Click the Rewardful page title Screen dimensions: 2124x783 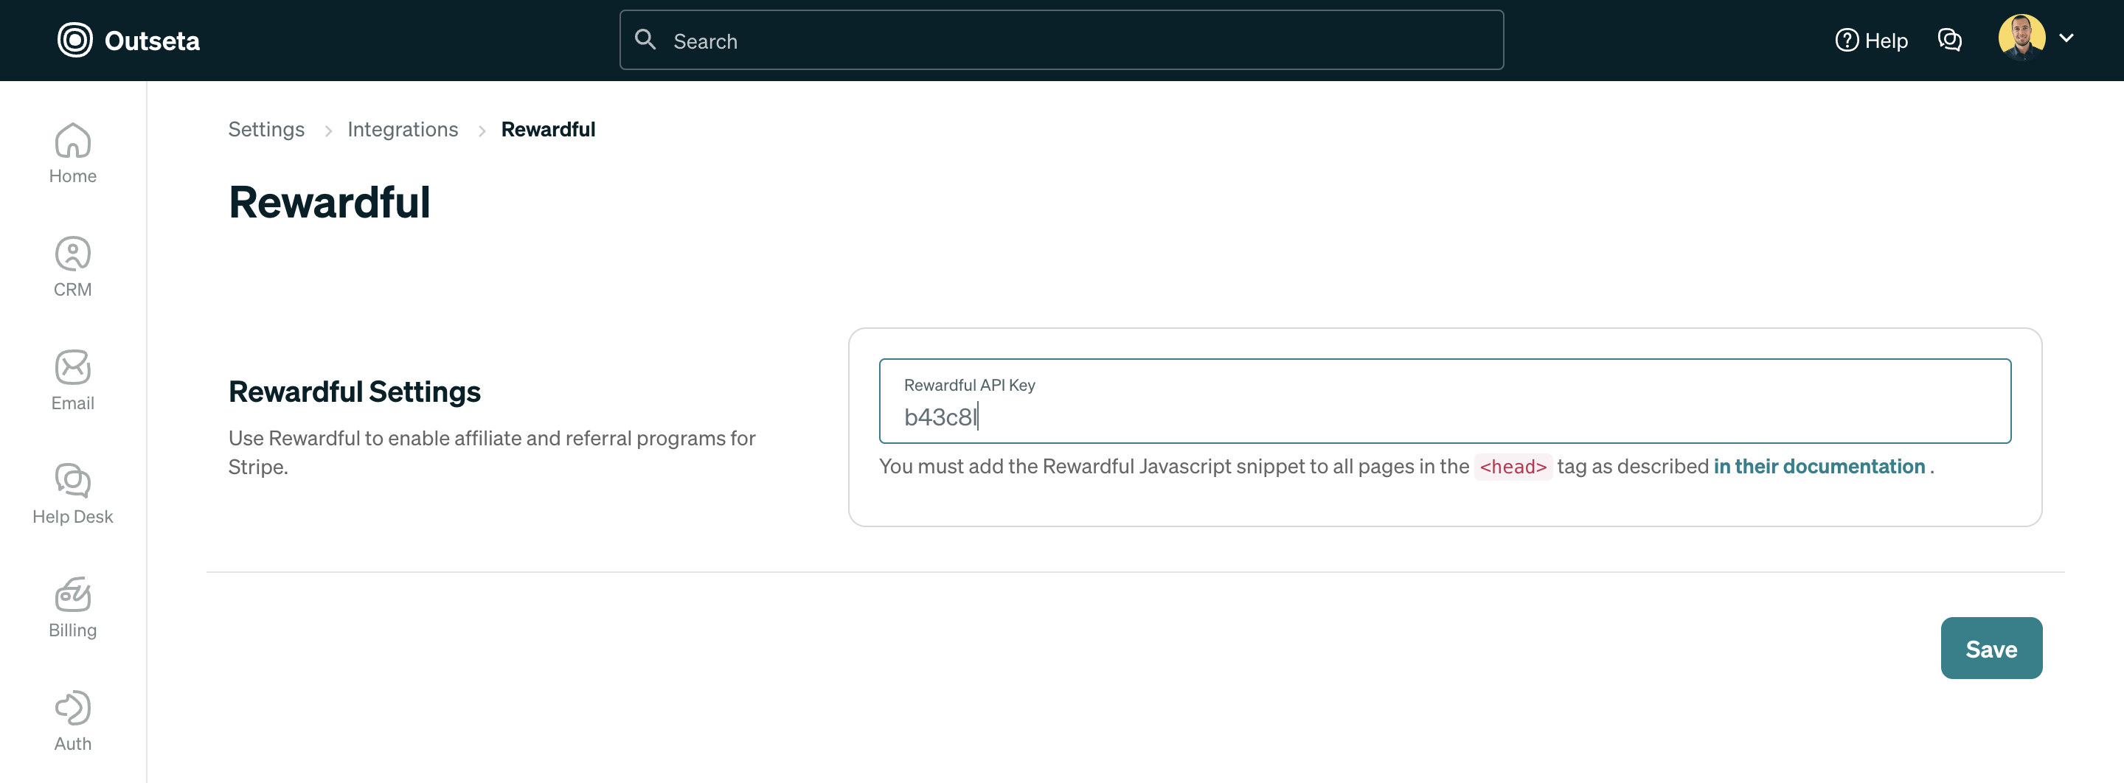pos(330,202)
